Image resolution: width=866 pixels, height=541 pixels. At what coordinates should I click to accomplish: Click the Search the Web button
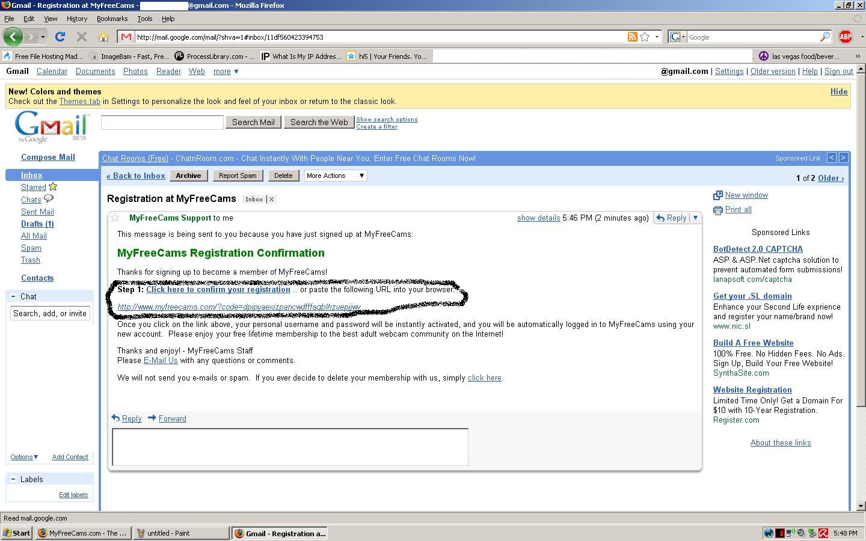[x=319, y=122]
